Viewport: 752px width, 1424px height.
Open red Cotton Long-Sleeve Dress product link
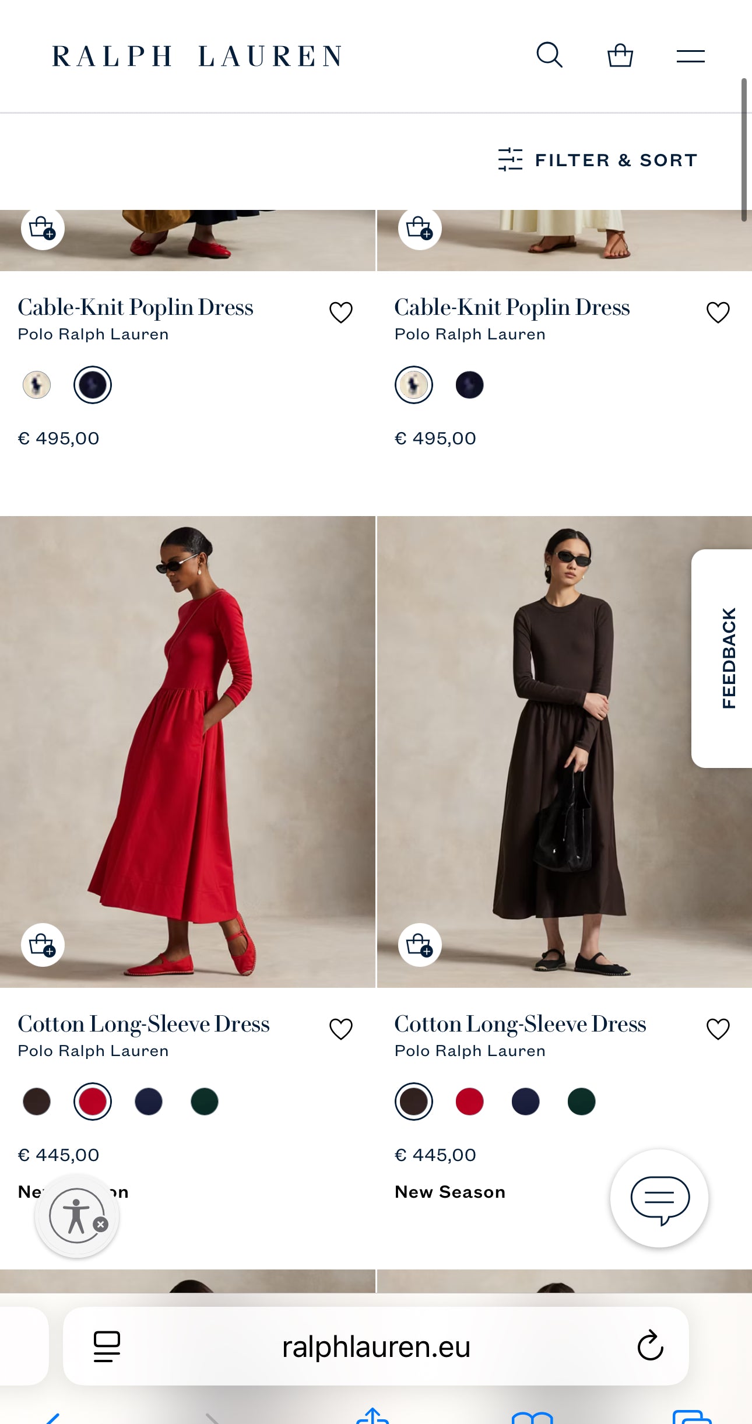click(x=143, y=1025)
